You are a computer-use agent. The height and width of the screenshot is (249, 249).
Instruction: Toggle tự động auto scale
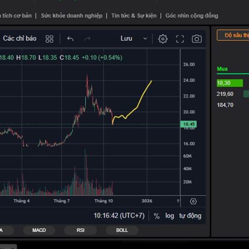[190, 216]
